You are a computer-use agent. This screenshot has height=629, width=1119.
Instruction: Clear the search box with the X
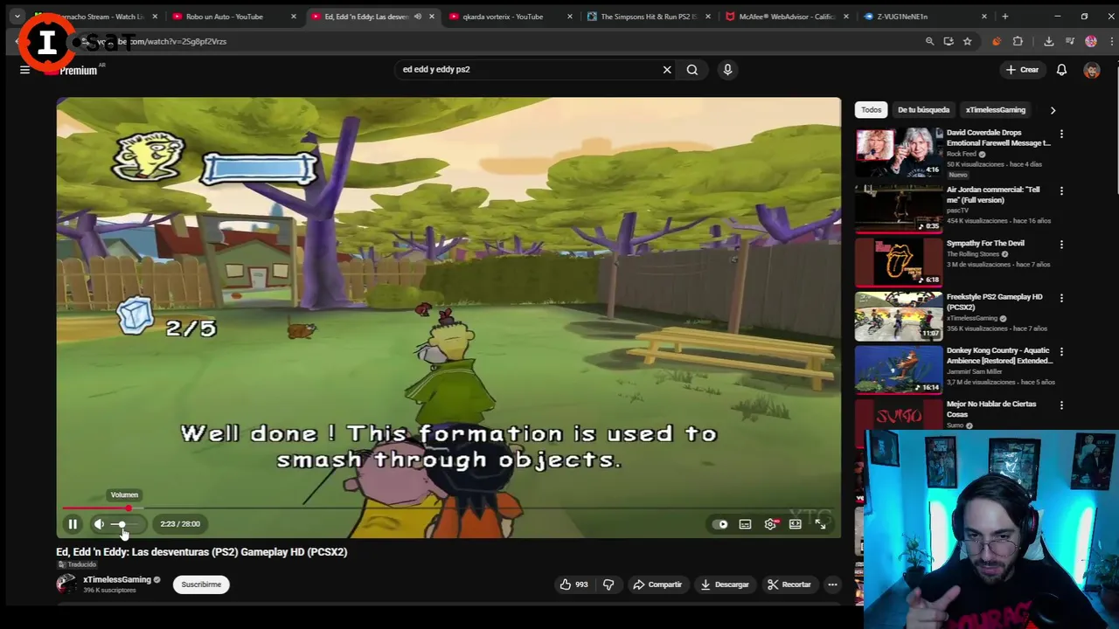click(x=667, y=70)
